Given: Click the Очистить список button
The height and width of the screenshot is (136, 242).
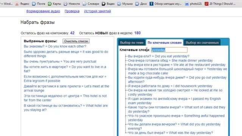Looking at the screenshot, I should coord(76,41).
